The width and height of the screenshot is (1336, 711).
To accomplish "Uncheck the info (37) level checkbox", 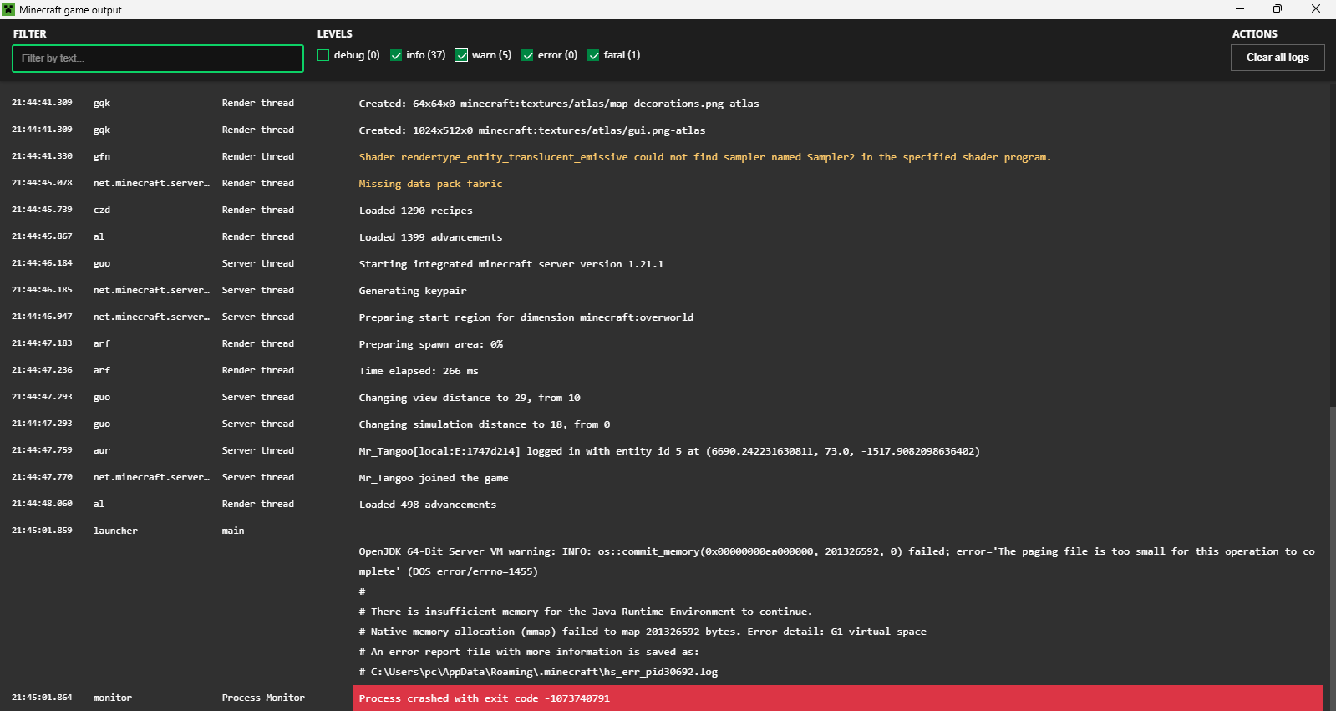I will point(396,55).
